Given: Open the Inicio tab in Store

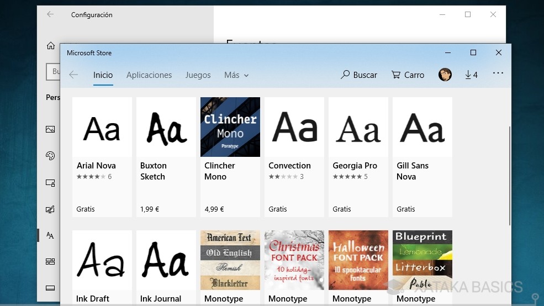Looking at the screenshot, I should click(103, 75).
